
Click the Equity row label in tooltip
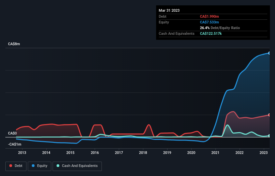(164, 22)
